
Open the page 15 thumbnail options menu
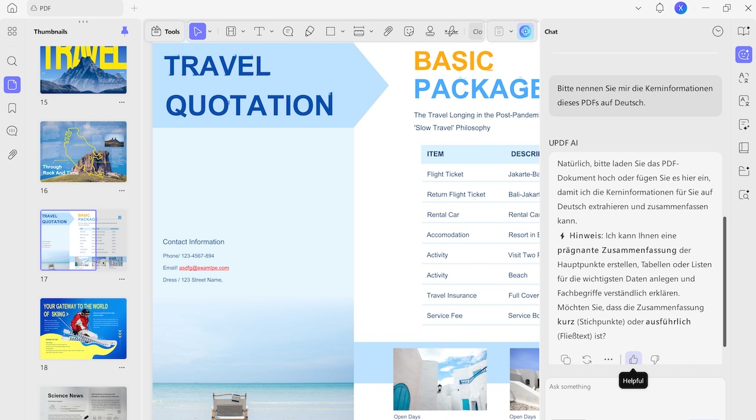pos(122,102)
